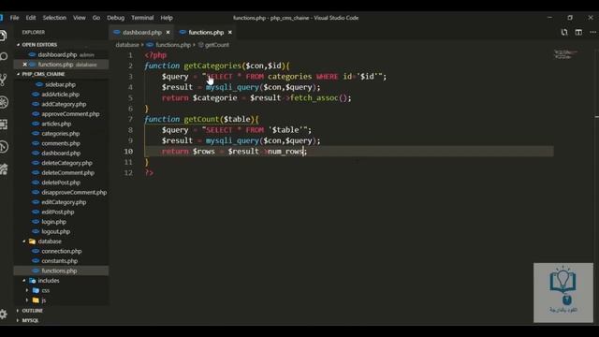This screenshot has width=599, height=337.
Task: Expand the MySQL section
Action: tap(30, 320)
